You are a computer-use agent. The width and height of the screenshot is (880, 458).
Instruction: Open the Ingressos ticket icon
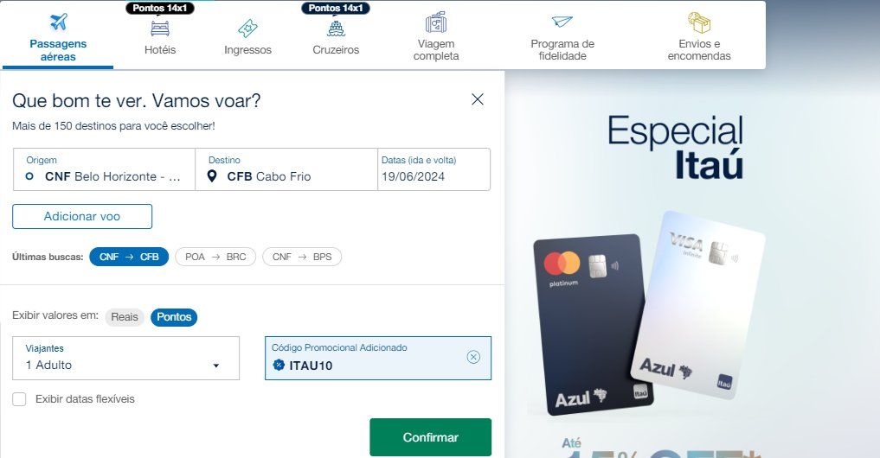tap(247, 28)
